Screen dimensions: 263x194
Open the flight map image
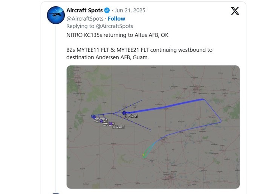153,127
